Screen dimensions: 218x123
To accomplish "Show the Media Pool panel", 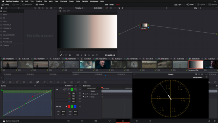I will (27, 4).
